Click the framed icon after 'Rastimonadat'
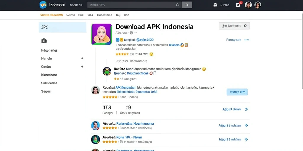 pyautogui.click(x=155, y=73)
